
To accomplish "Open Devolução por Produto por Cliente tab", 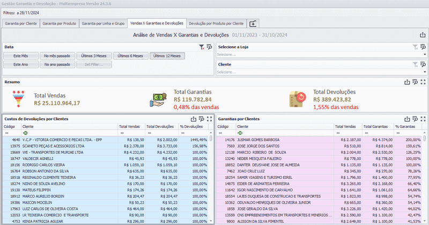I will [216, 24].
